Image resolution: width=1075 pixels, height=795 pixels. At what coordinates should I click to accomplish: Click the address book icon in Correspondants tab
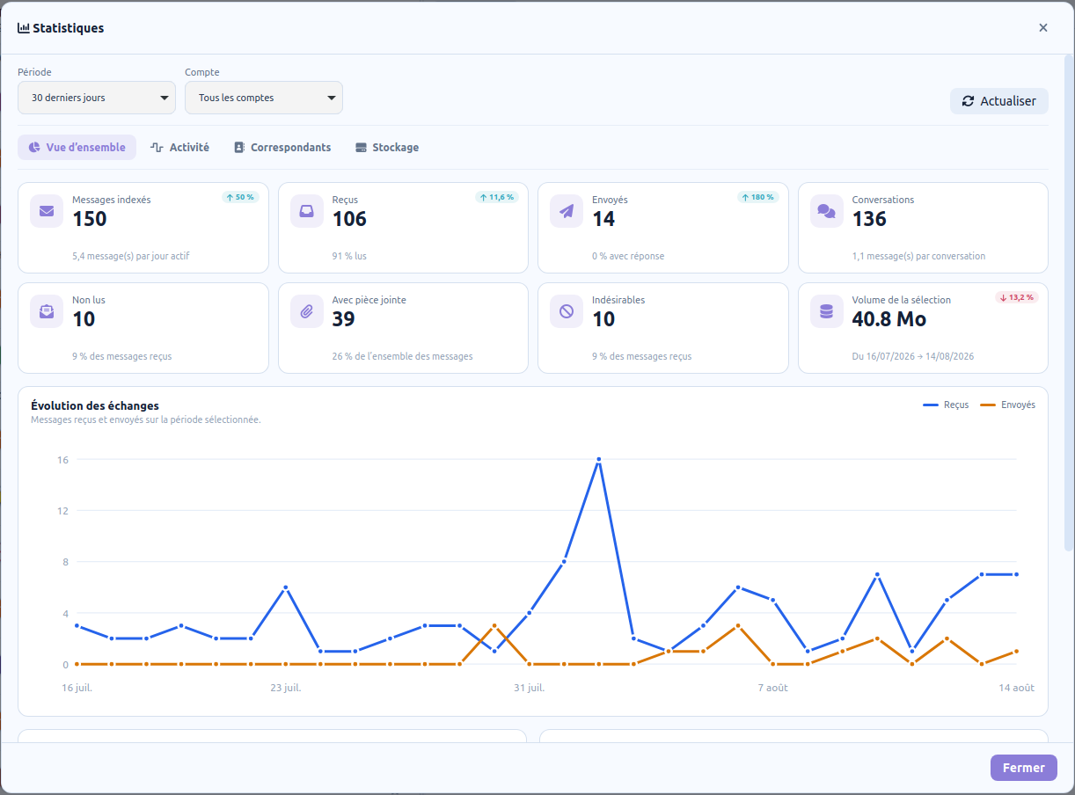(x=239, y=148)
